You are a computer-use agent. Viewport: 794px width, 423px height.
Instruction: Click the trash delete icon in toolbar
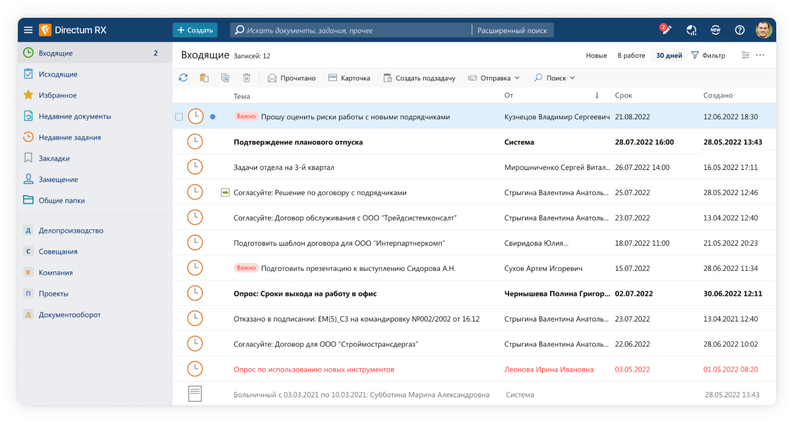246,78
